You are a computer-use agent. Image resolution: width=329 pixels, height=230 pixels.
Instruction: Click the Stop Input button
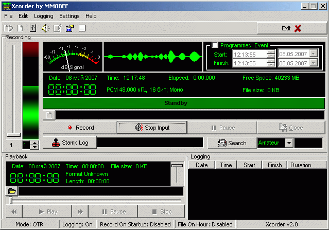click(152, 128)
